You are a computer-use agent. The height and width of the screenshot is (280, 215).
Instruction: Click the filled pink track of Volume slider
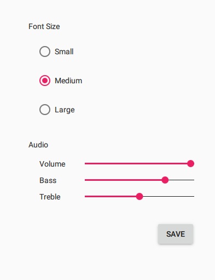[136, 163]
